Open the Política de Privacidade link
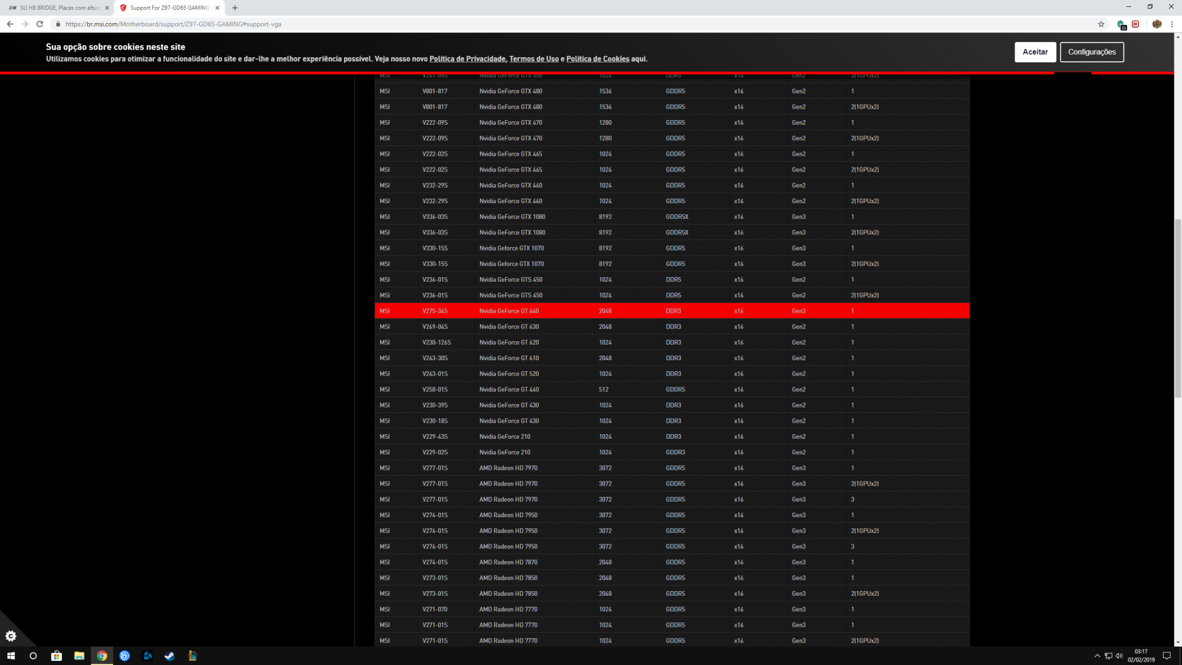1182x665 pixels. click(467, 59)
